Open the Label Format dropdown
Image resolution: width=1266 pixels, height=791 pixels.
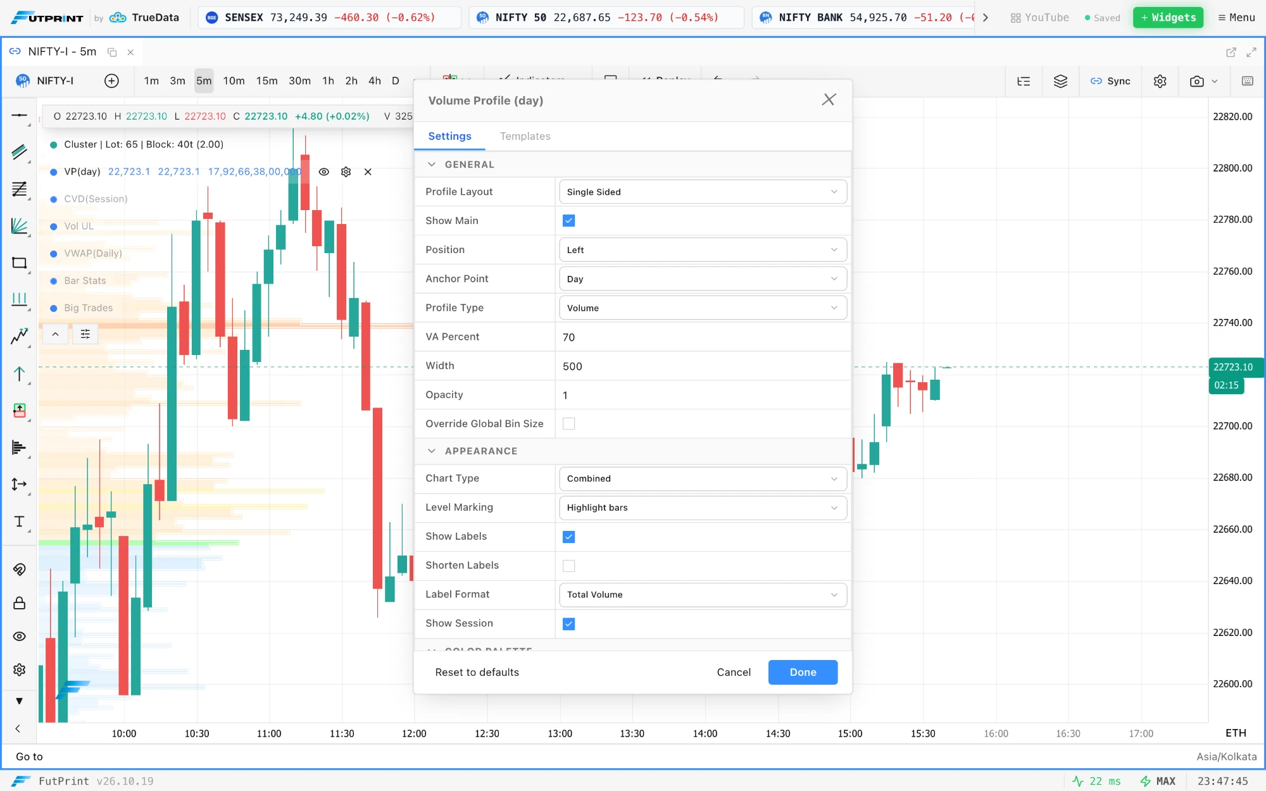(703, 595)
